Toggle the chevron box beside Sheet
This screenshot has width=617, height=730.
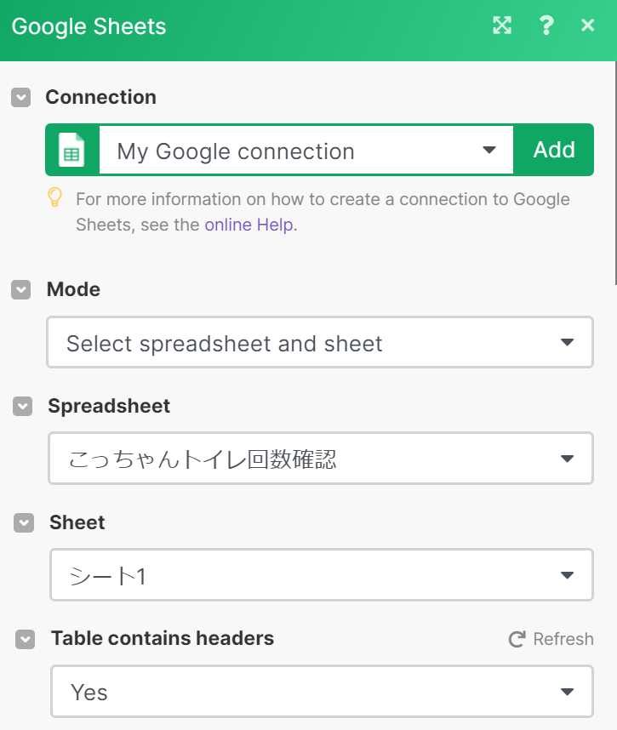[x=24, y=522]
